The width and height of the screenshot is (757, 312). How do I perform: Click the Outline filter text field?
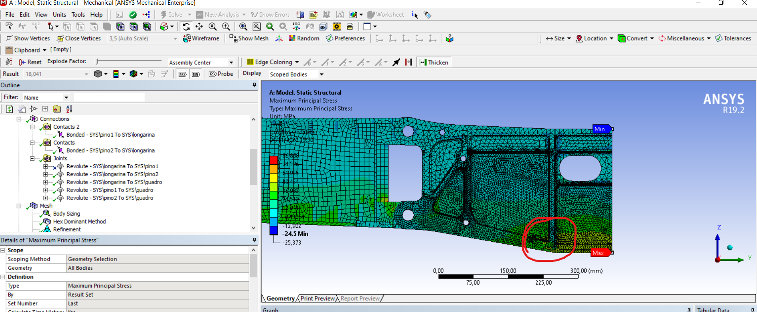click(109, 98)
